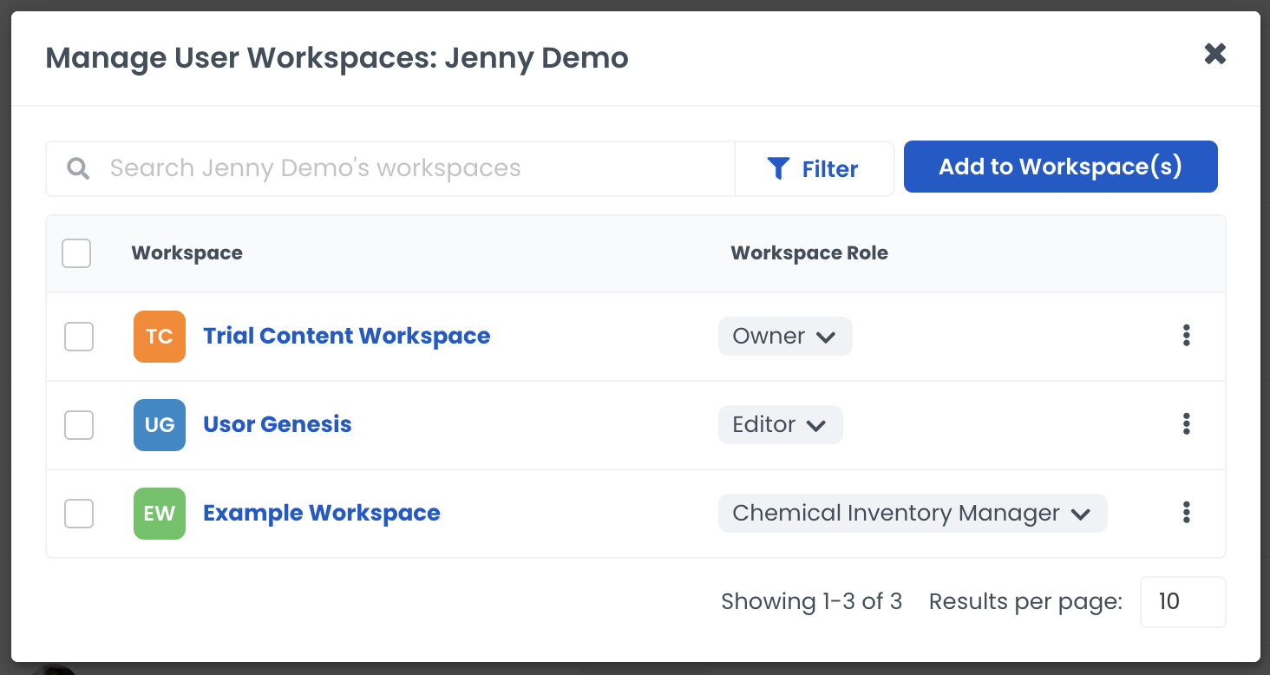Viewport: 1270px width, 675px height.
Task: Select the Usor Genesis row checkbox
Action: click(x=79, y=425)
